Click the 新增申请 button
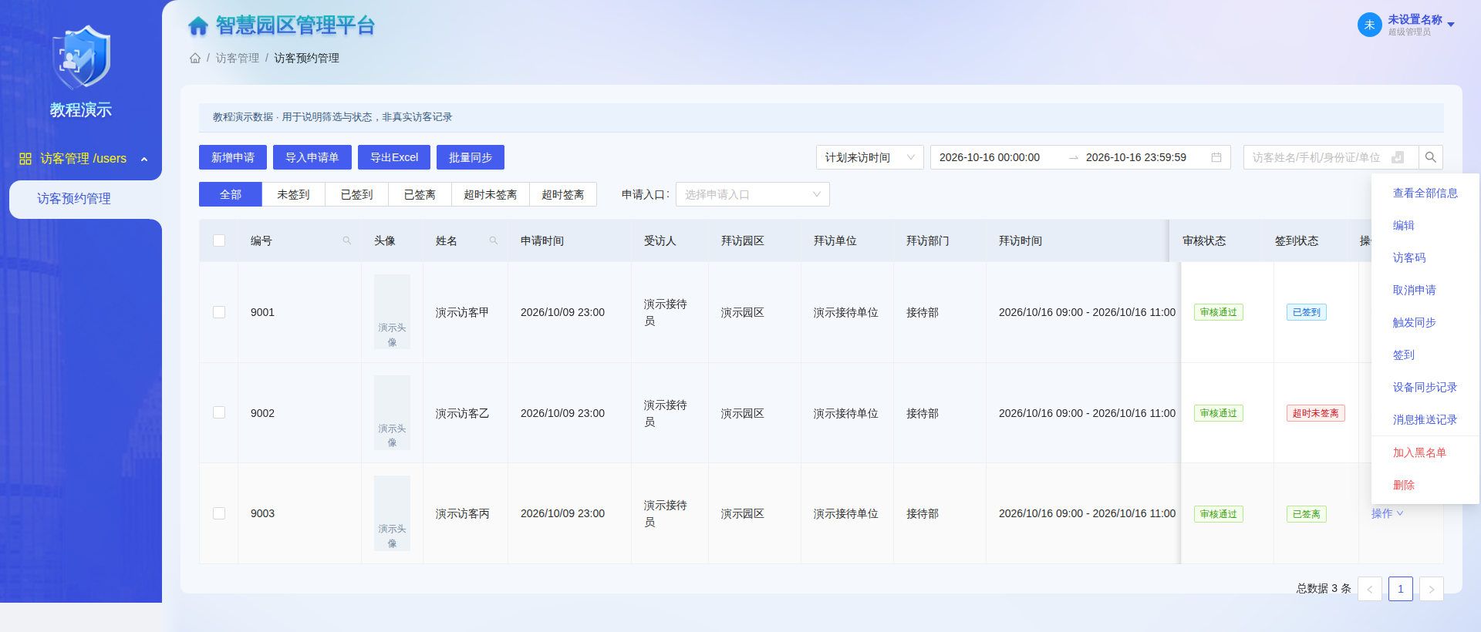1481x632 pixels. click(x=233, y=157)
